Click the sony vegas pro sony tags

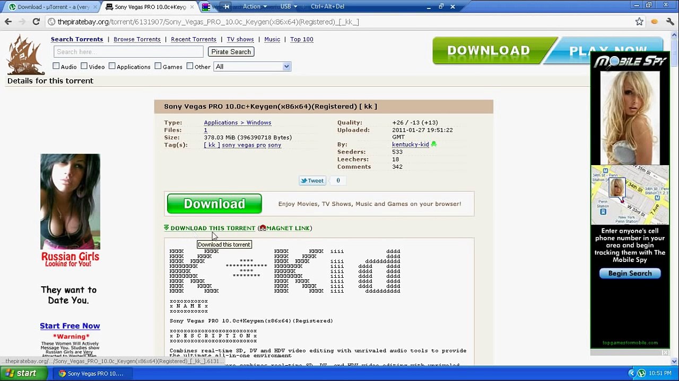[251, 145]
